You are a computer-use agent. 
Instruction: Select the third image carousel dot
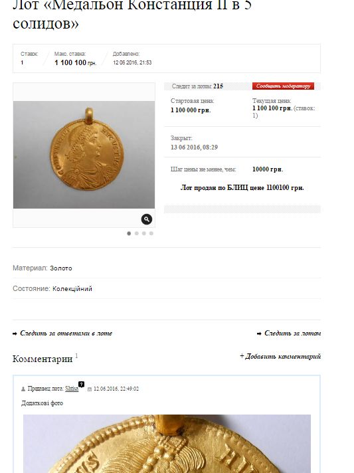[x=144, y=233]
